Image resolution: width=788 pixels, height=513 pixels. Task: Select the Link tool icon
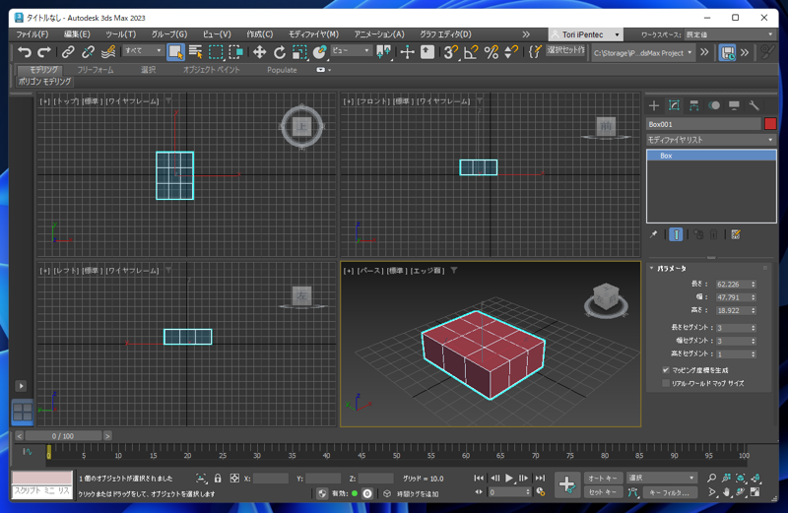68,52
